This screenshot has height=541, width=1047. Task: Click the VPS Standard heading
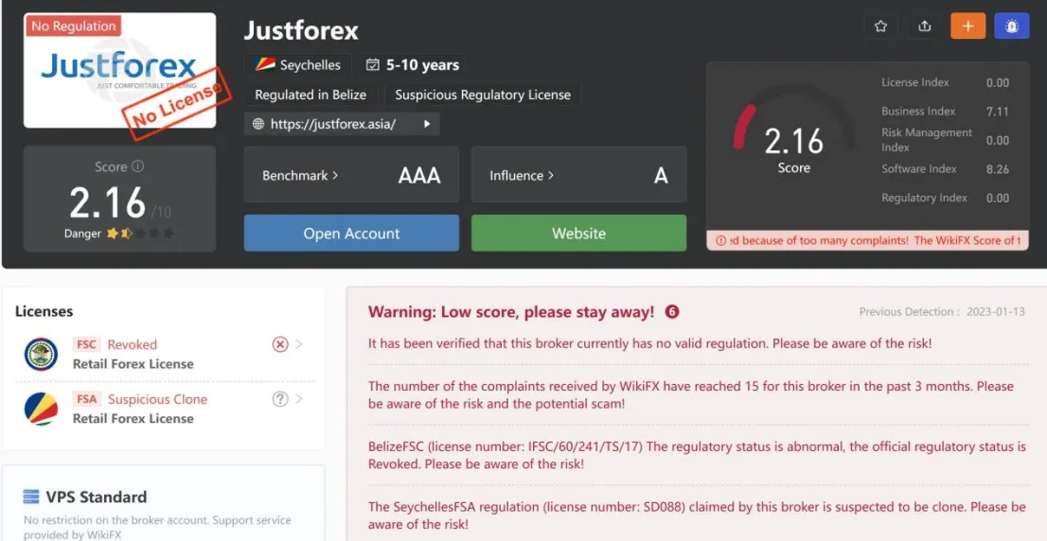pyautogui.click(x=97, y=497)
